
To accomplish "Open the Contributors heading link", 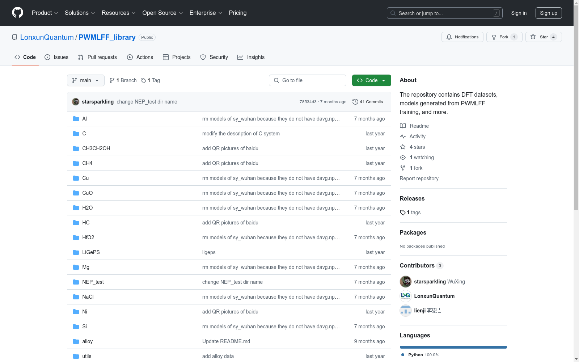I will pyautogui.click(x=421, y=265).
